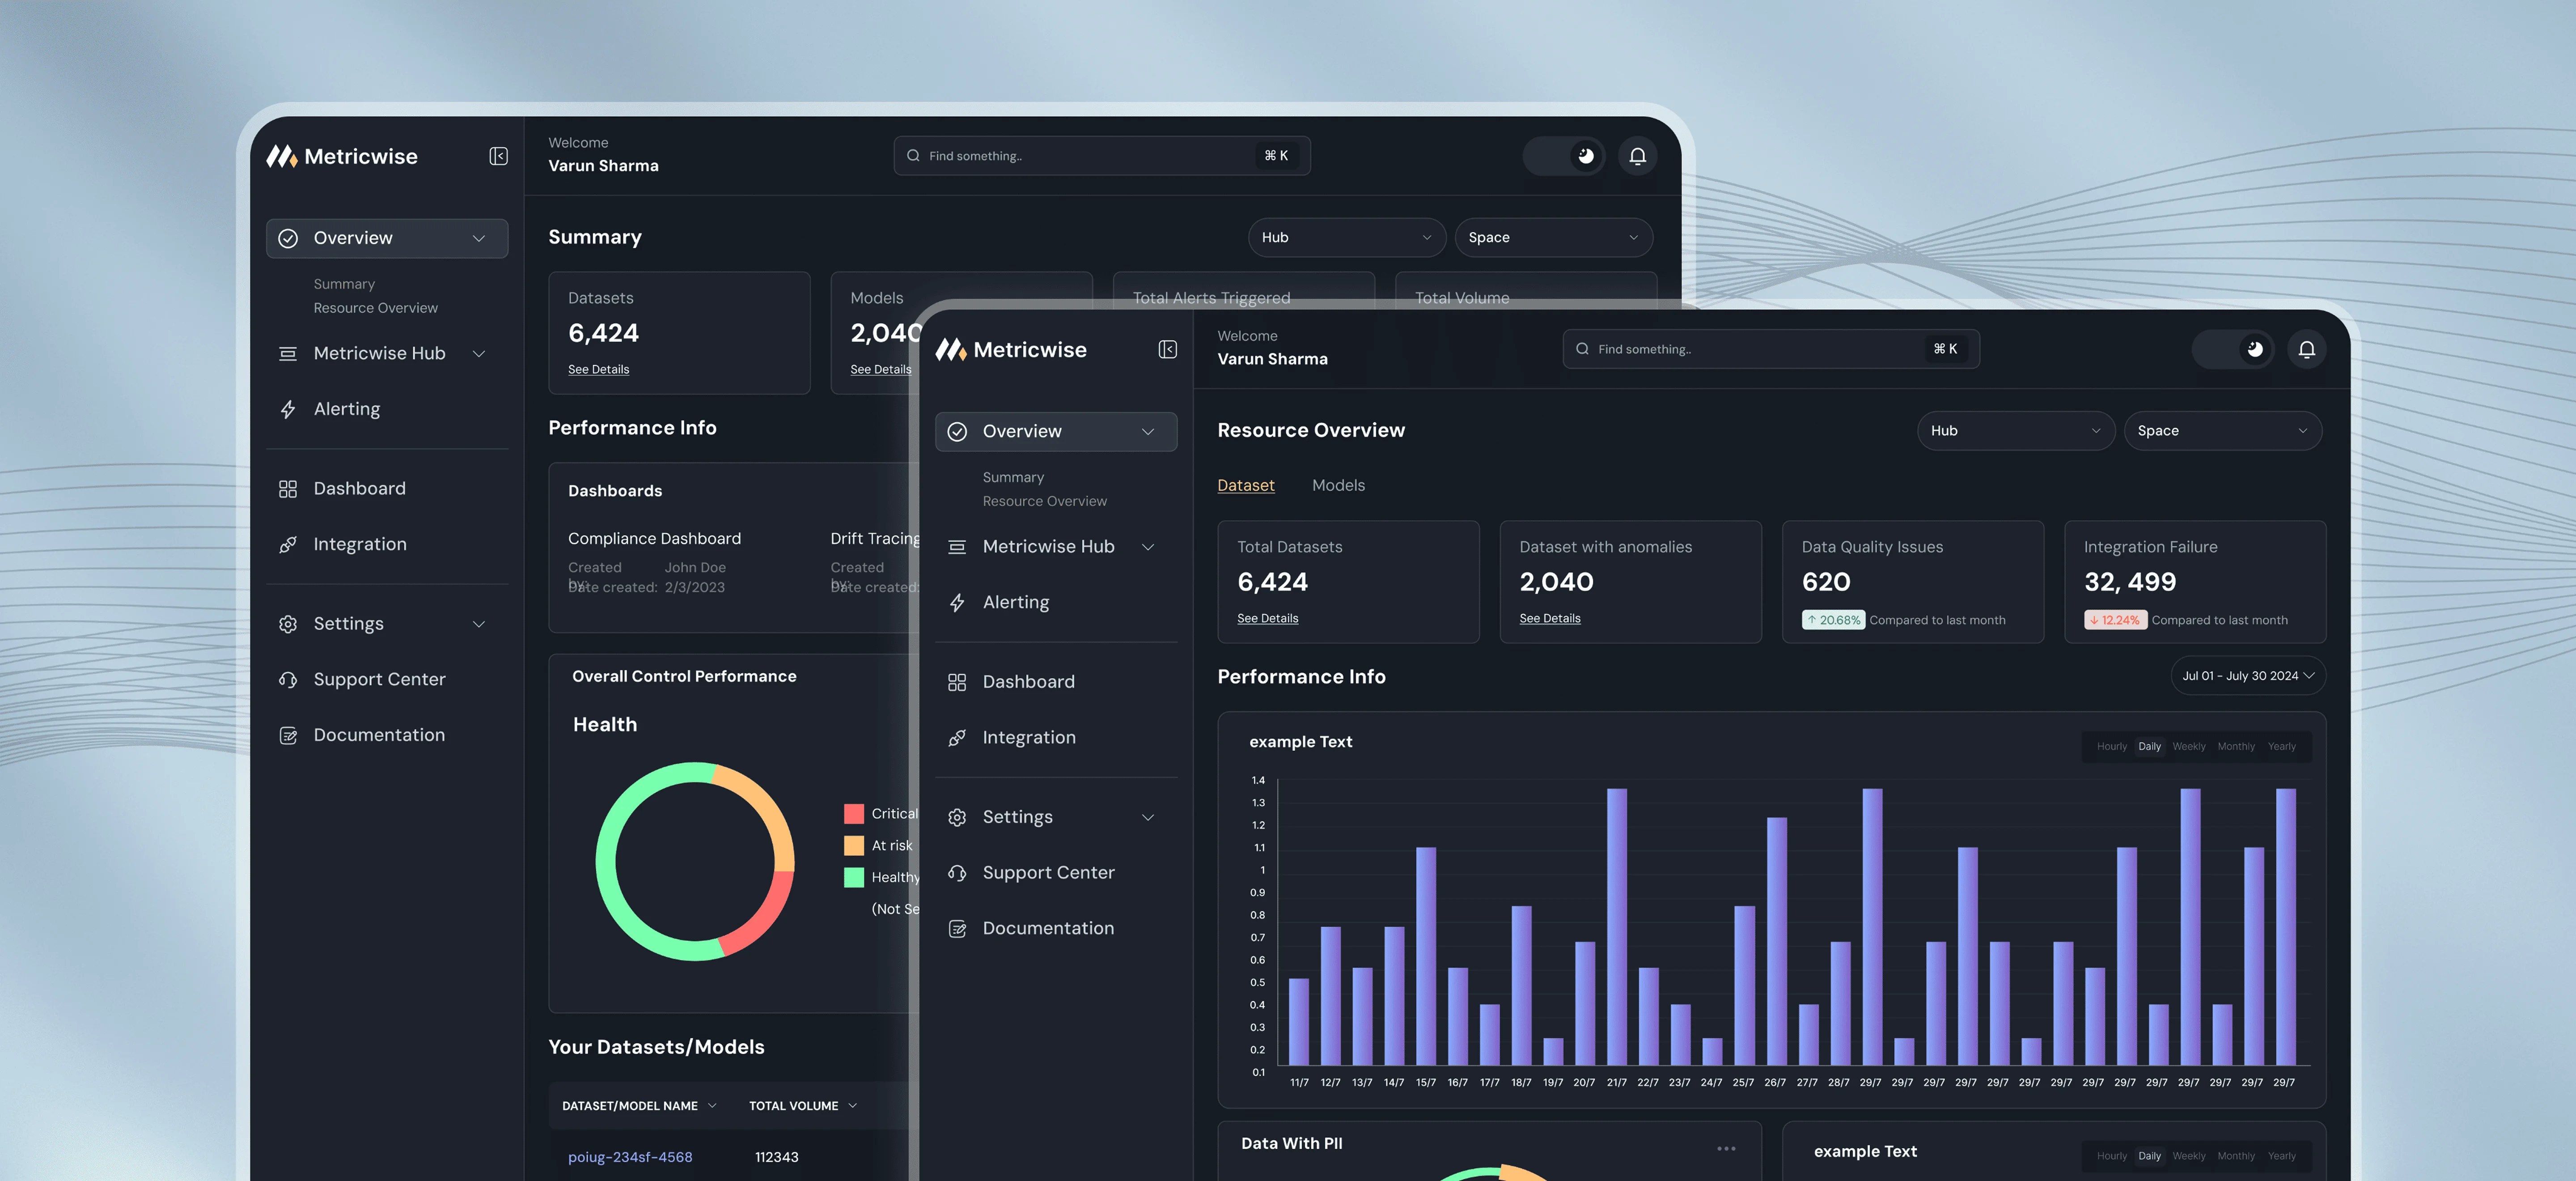Open the Hub dropdown in the front Resource Overview window
The width and height of the screenshot is (2576, 1181).
(x=2015, y=431)
